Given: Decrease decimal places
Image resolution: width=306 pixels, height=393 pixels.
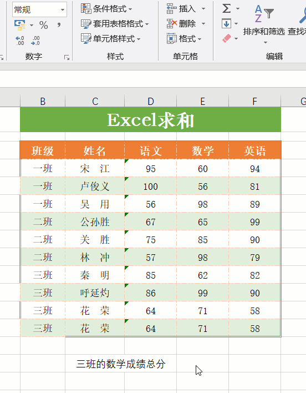Looking at the screenshot, I should 35,41.
